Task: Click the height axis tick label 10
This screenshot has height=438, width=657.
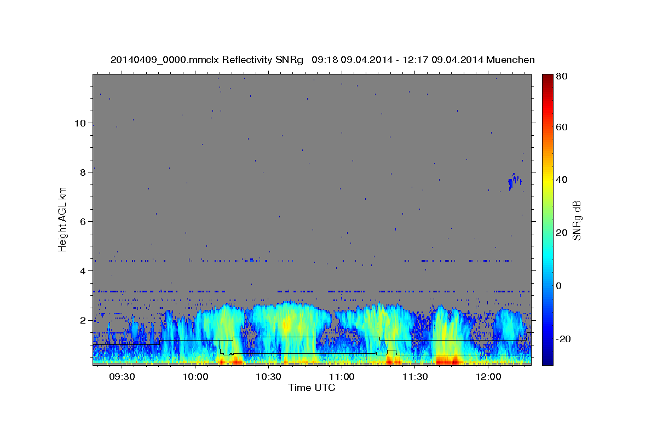Action: tap(80, 123)
